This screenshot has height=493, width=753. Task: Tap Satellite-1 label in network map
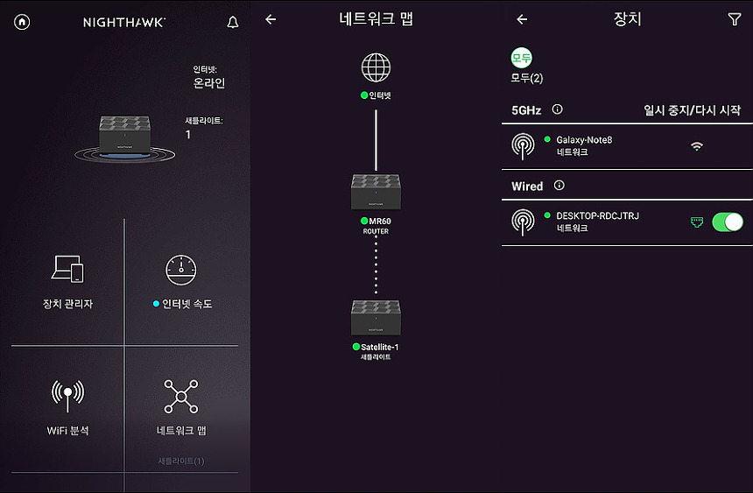(x=379, y=347)
